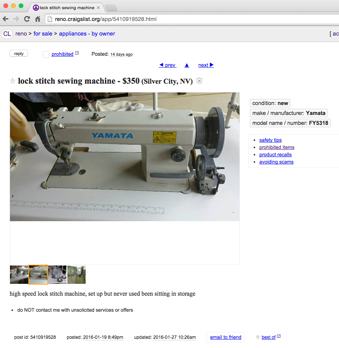The height and width of the screenshot is (348, 339).
Task: Go to the browser home icon
Action: (38, 19)
